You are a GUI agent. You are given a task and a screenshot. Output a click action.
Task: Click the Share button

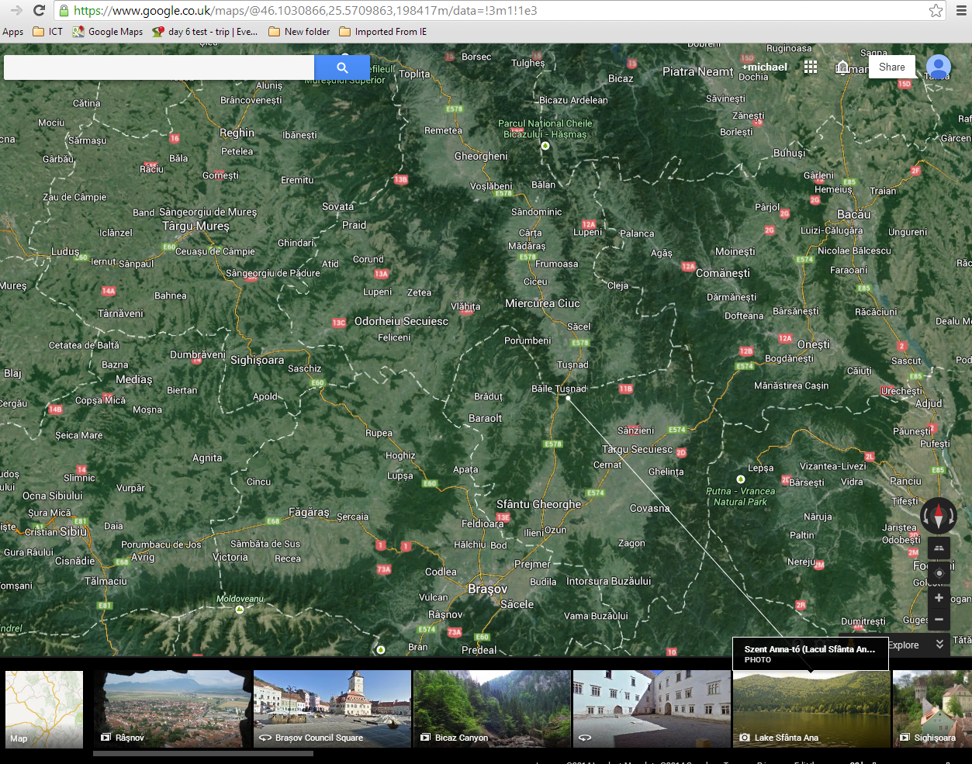(x=892, y=67)
